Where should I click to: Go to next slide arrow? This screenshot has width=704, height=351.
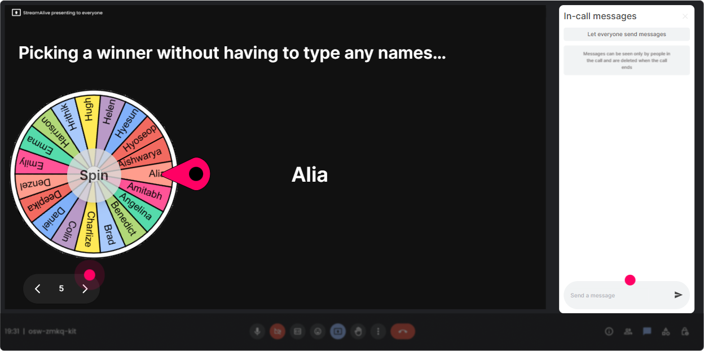(x=85, y=289)
